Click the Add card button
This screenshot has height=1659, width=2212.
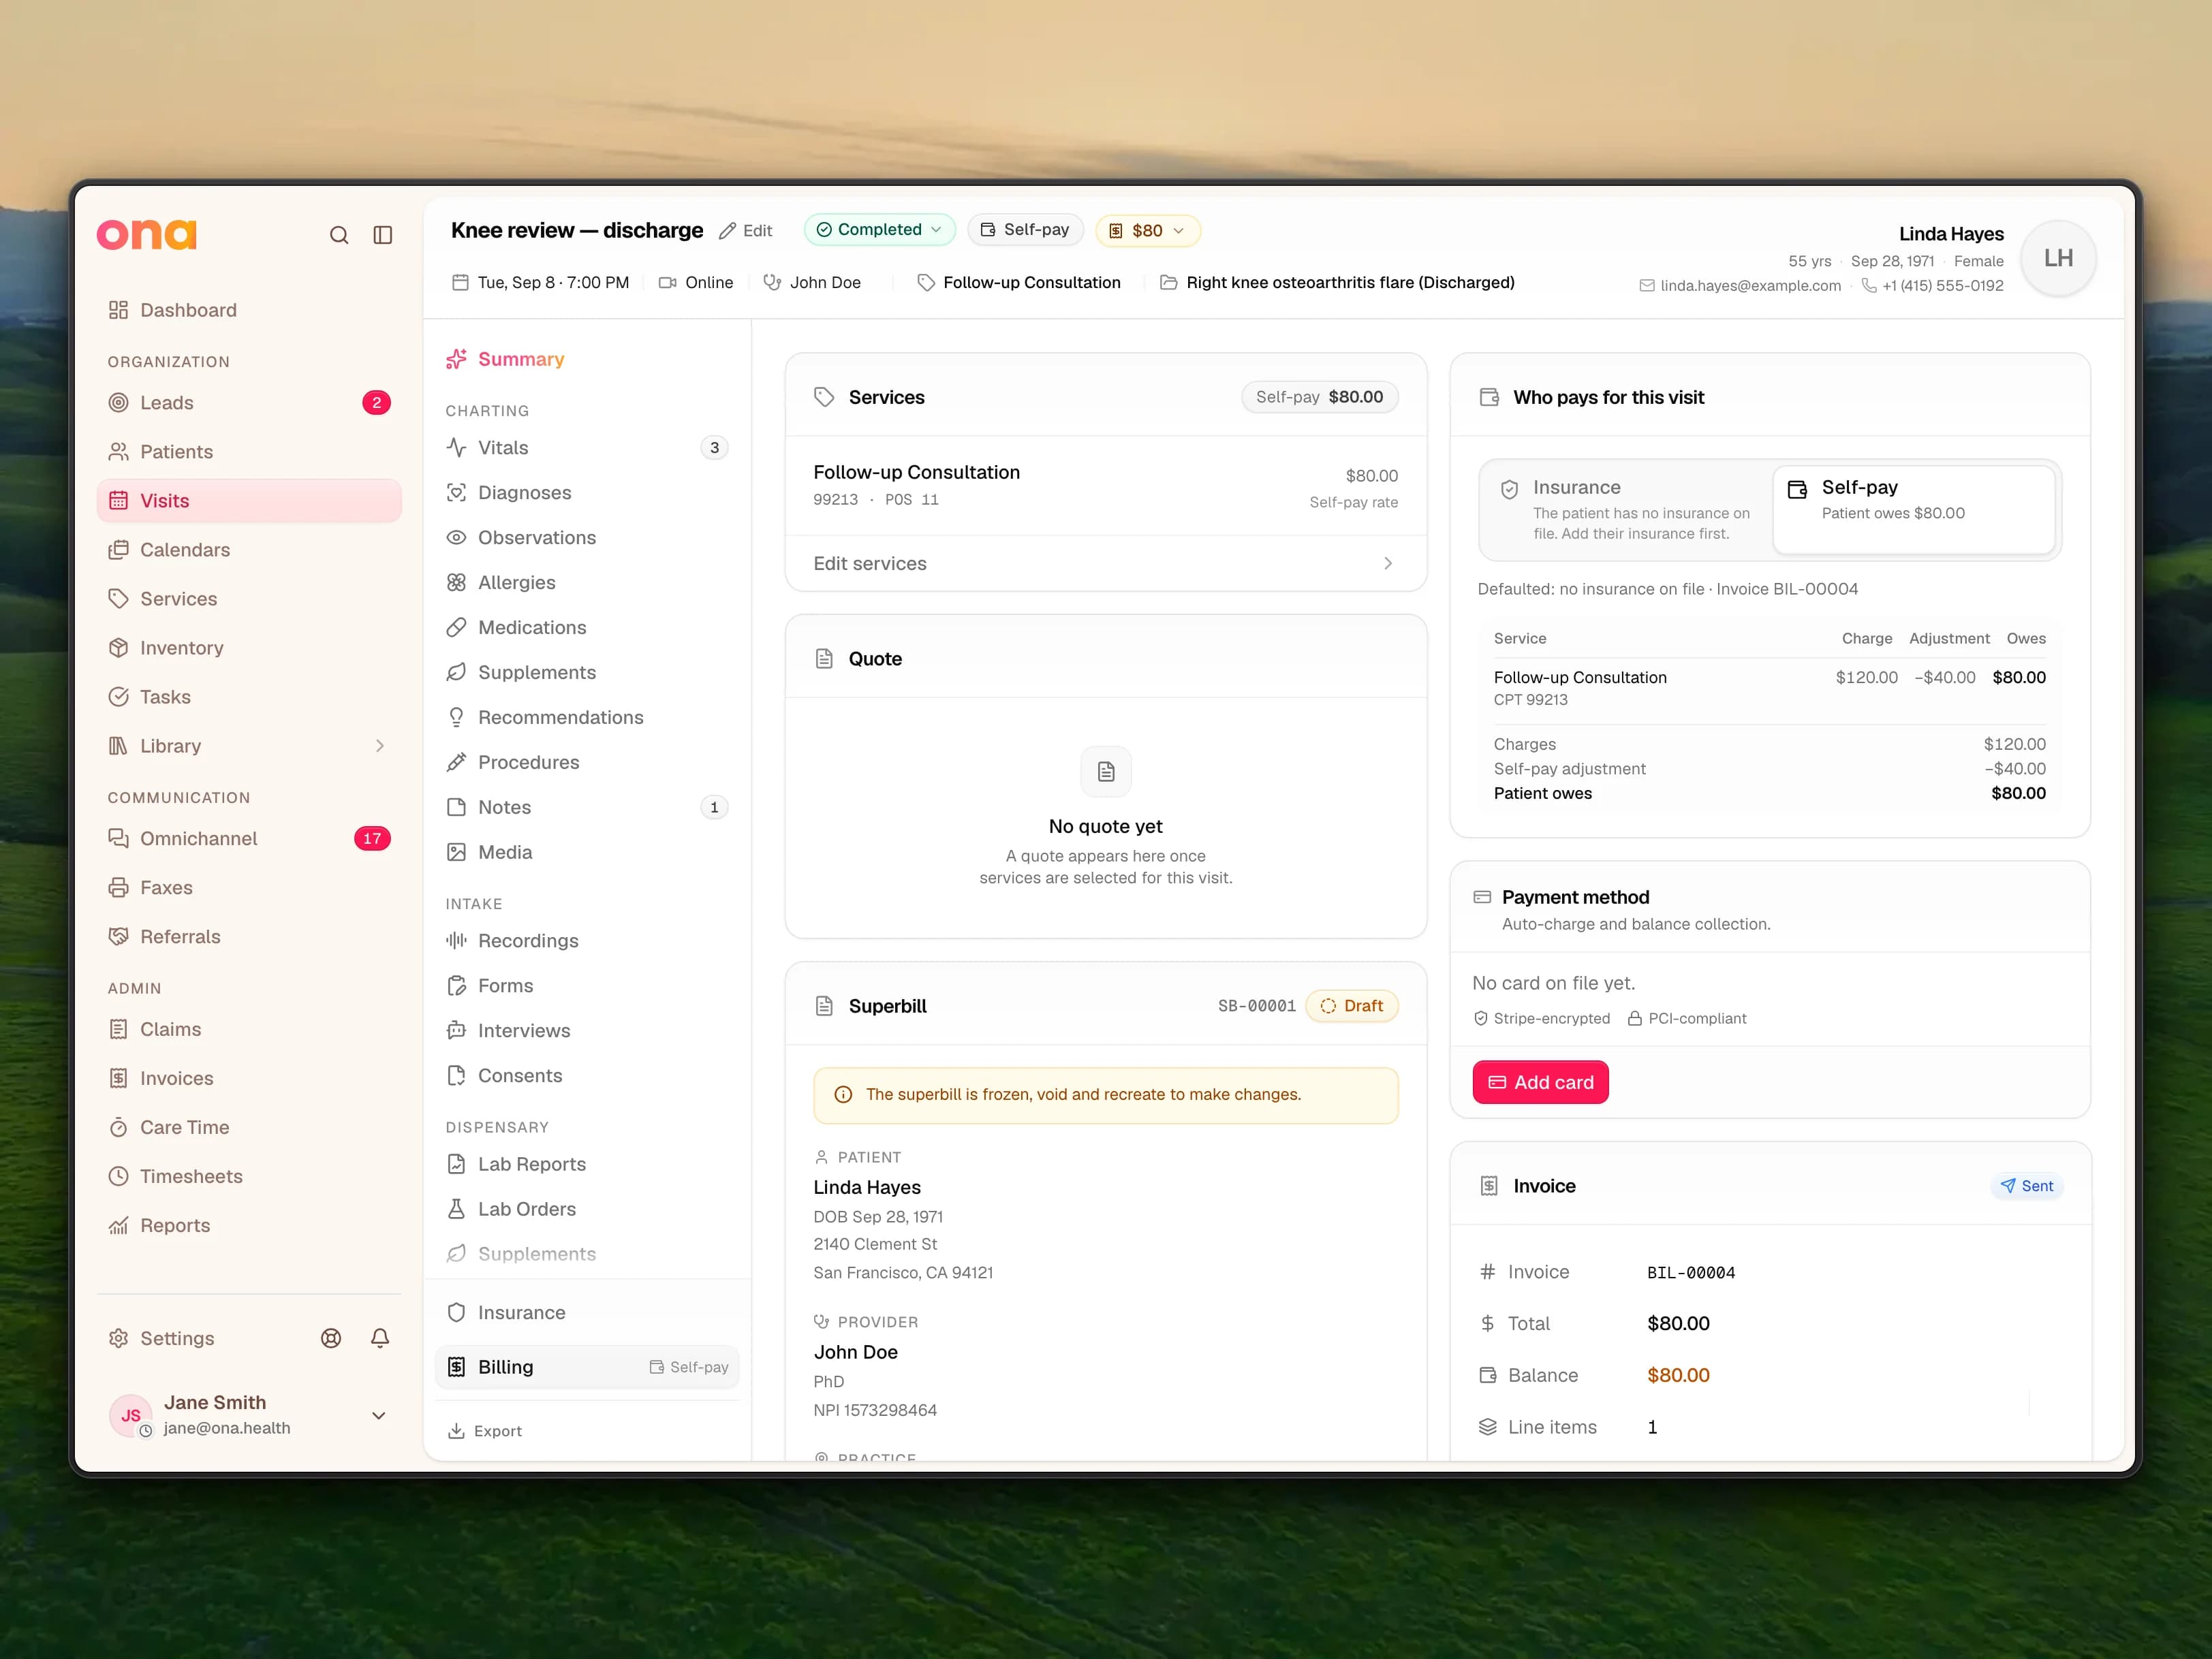point(1540,1082)
